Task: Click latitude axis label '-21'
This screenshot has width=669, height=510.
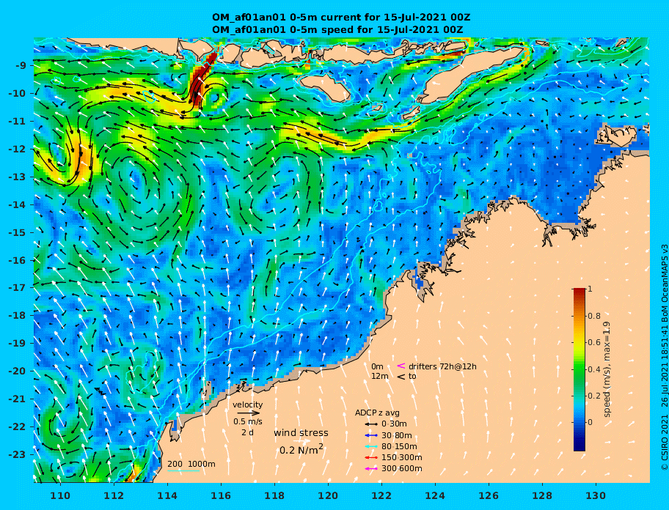Action: click(19, 399)
